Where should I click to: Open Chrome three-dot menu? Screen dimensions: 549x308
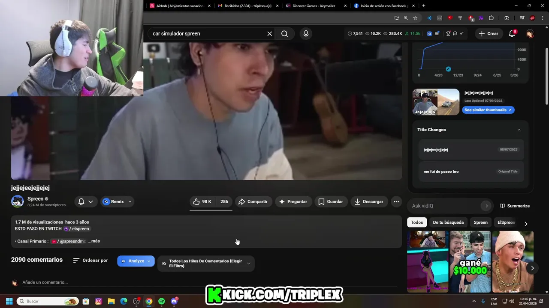543,18
